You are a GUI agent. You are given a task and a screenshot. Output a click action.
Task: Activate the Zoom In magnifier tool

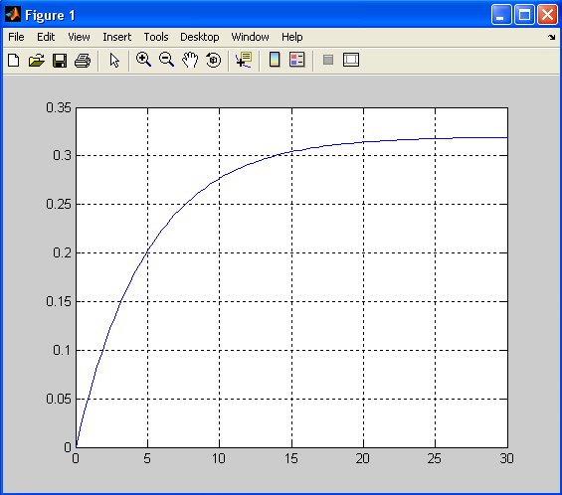click(x=143, y=60)
